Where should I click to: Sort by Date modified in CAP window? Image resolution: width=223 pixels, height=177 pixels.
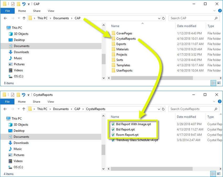[x=187, y=26]
